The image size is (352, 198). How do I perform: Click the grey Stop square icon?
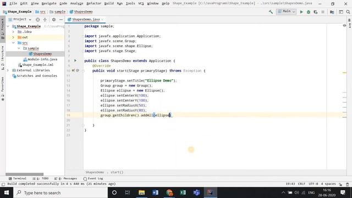(323, 12)
